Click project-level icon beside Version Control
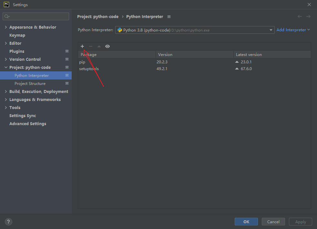 pyautogui.click(x=67, y=59)
